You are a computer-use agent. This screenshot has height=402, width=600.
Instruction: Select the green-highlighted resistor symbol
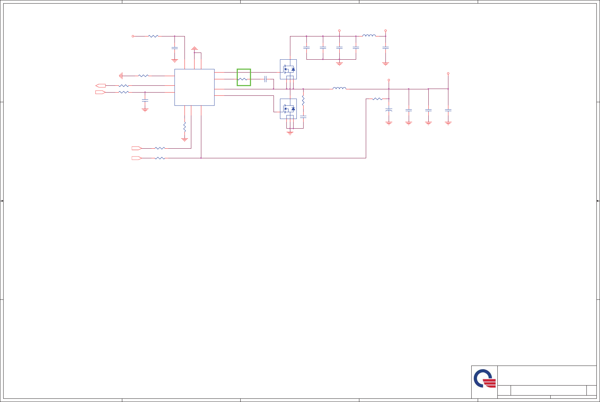click(244, 79)
